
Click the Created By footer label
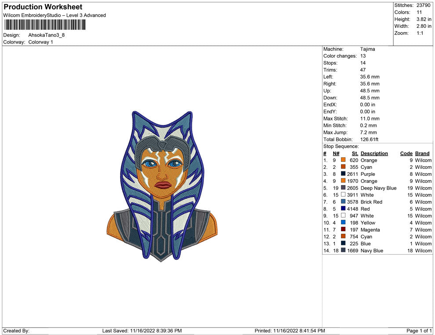pos(16,331)
